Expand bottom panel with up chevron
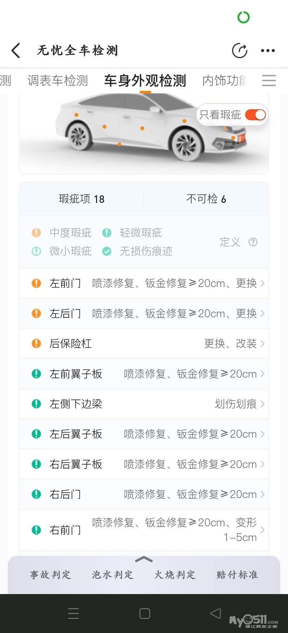288x633 pixels. tap(144, 559)
